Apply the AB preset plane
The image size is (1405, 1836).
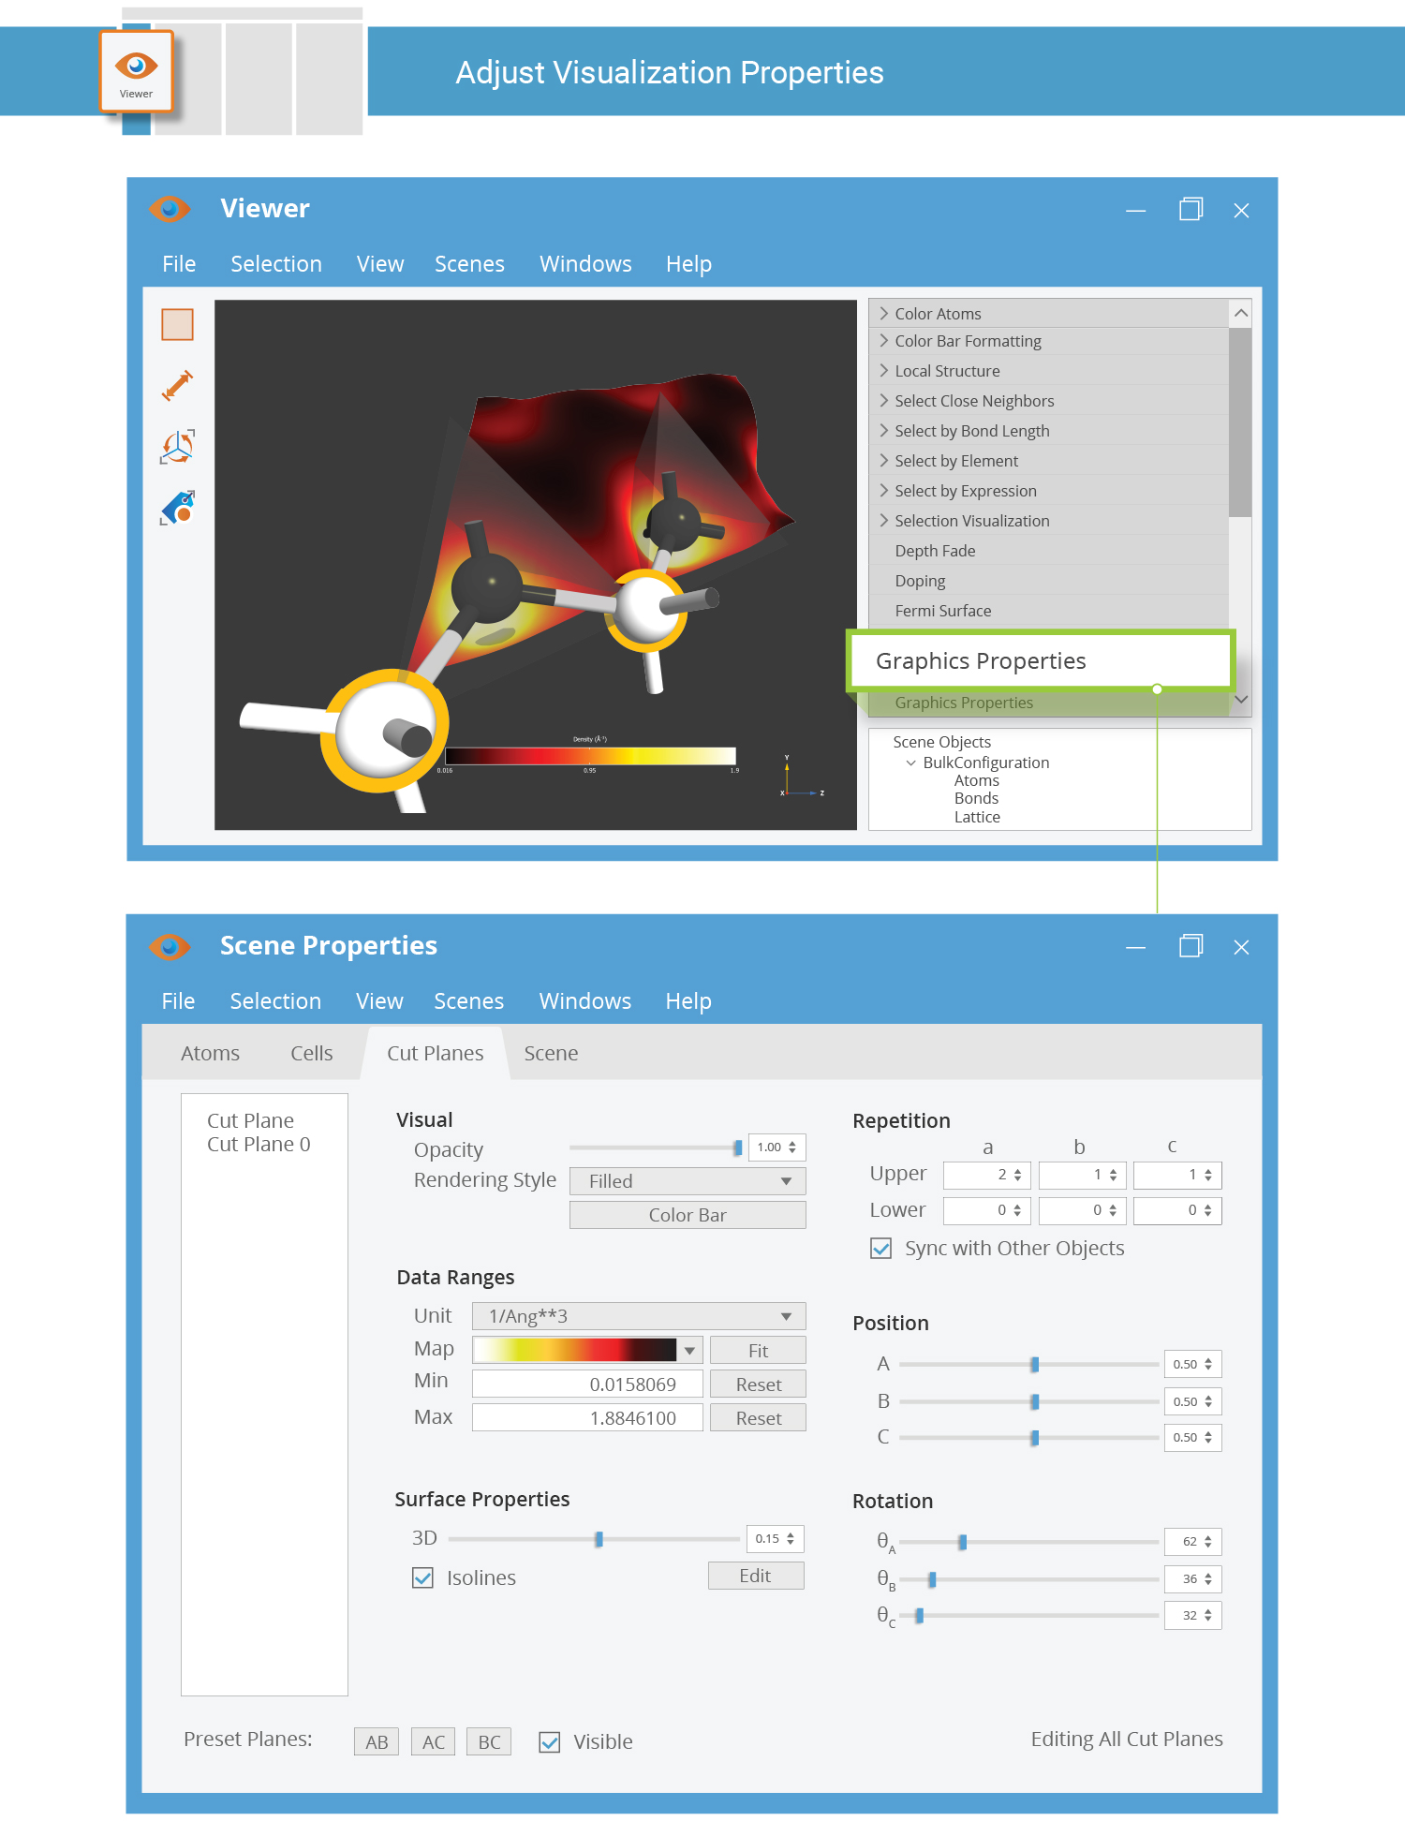[377, 1742]
